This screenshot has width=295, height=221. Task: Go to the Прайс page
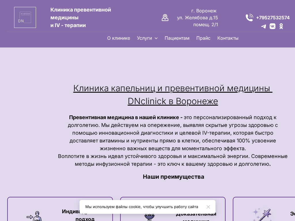[x=203, y=38]
